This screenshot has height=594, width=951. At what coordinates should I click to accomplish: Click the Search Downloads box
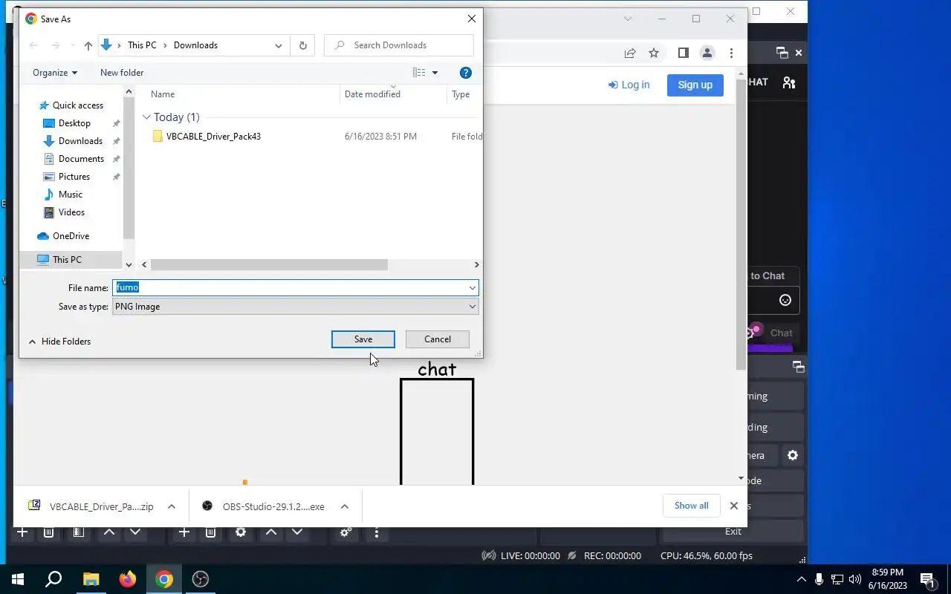[399, 45]
